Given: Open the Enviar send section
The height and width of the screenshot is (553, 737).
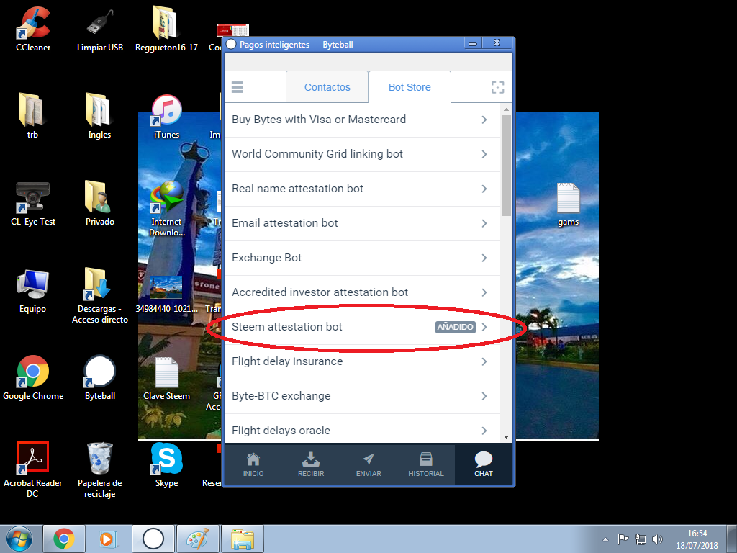Looking at the screenshot, I should pos(368,464).
